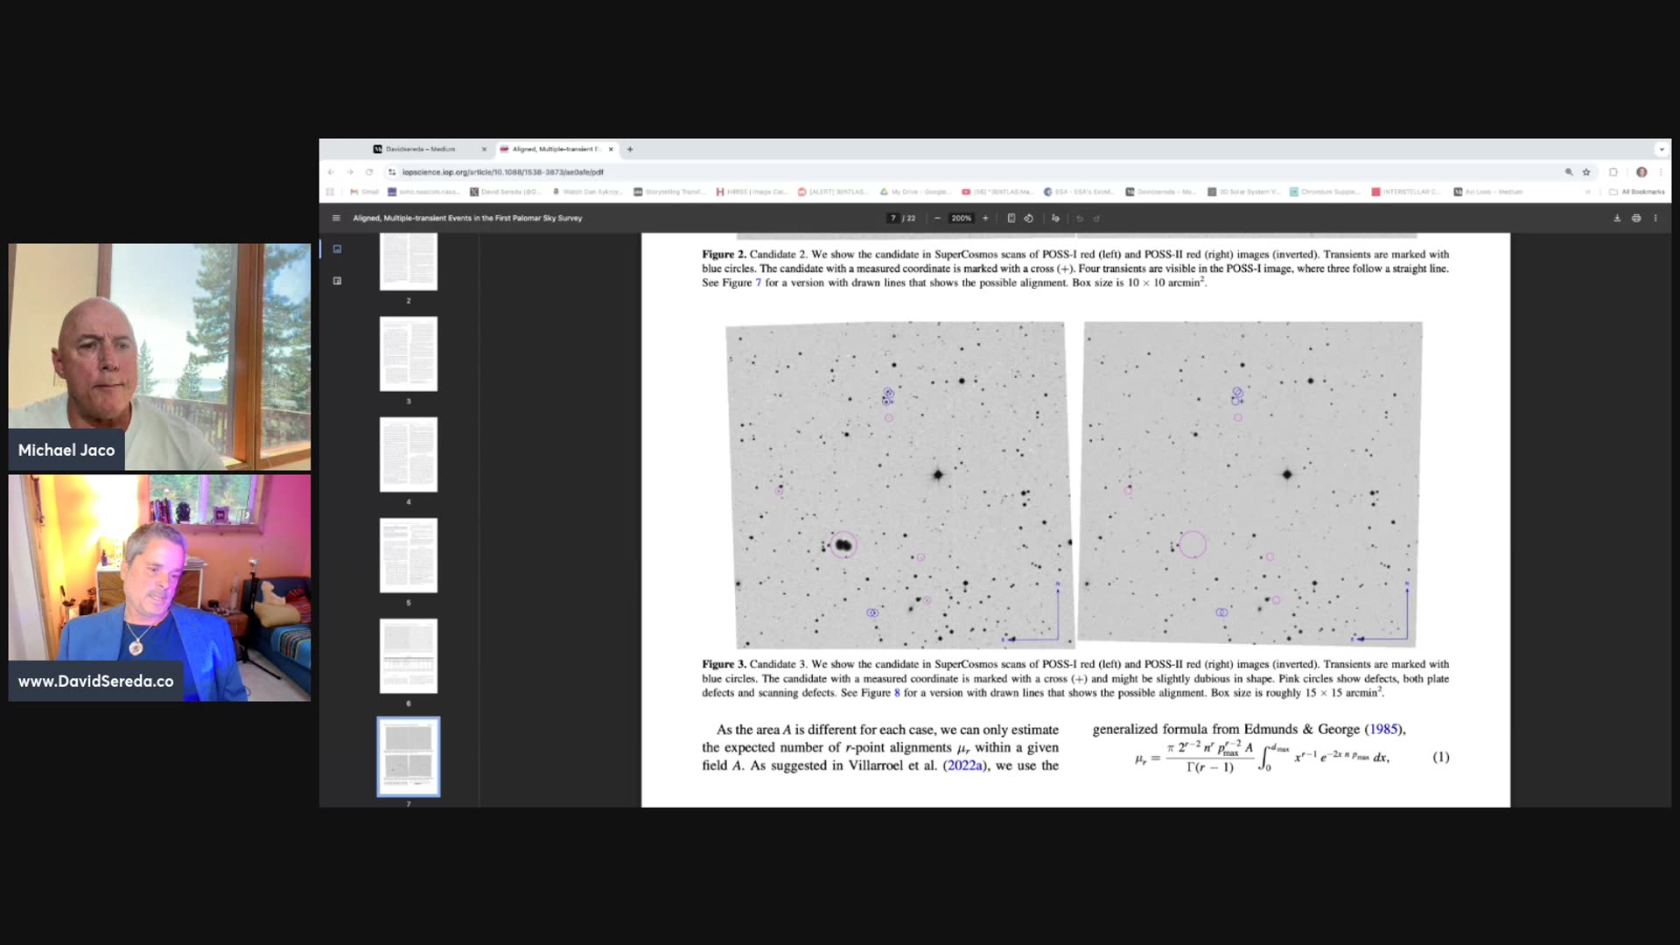The image size is (1680, 945).
Task: Print the PDF document
Action: (1635, 219)
